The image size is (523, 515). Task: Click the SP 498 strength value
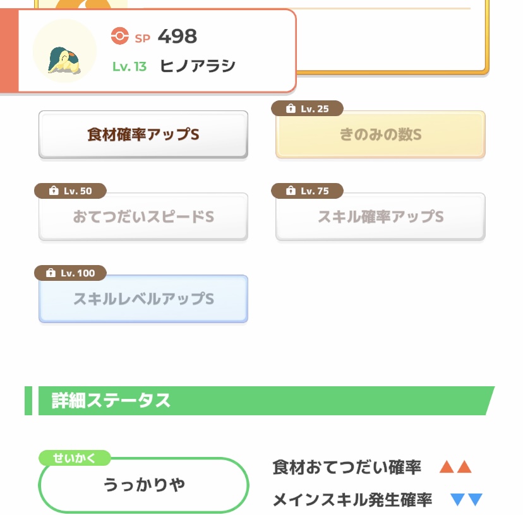[x=177, y=37]
